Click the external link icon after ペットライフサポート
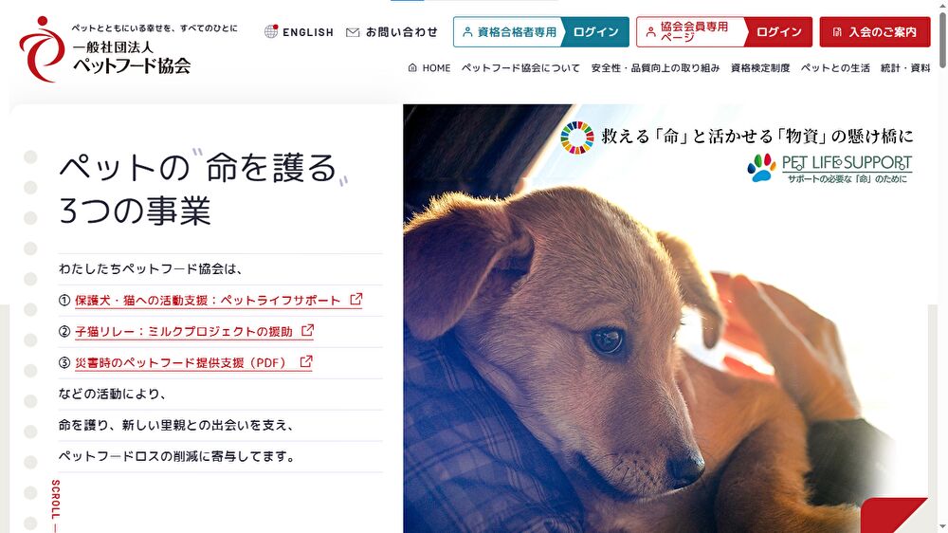 (x=356, y=299)
